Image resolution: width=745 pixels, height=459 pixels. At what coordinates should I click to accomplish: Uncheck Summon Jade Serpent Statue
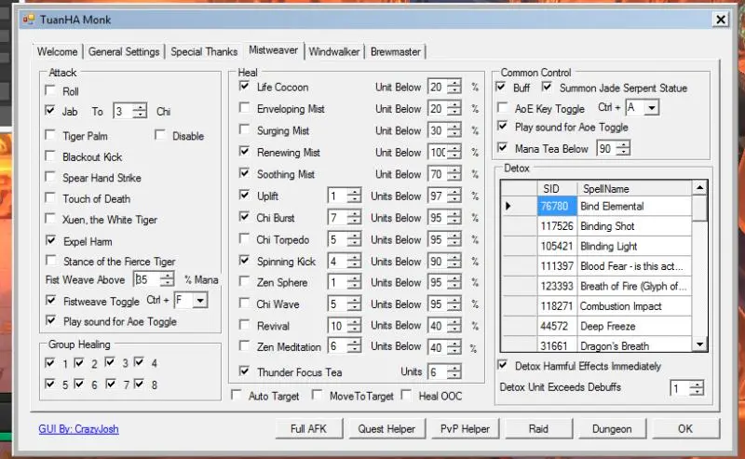(547, 88)
